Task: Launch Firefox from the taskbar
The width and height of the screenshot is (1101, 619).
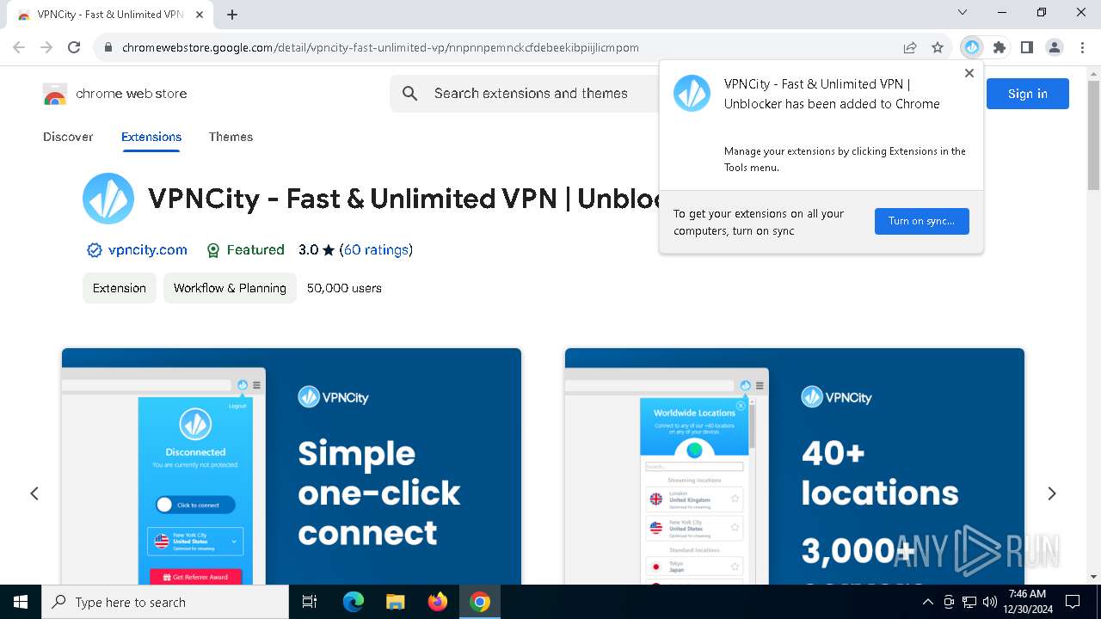Action: tap(438, 602)
